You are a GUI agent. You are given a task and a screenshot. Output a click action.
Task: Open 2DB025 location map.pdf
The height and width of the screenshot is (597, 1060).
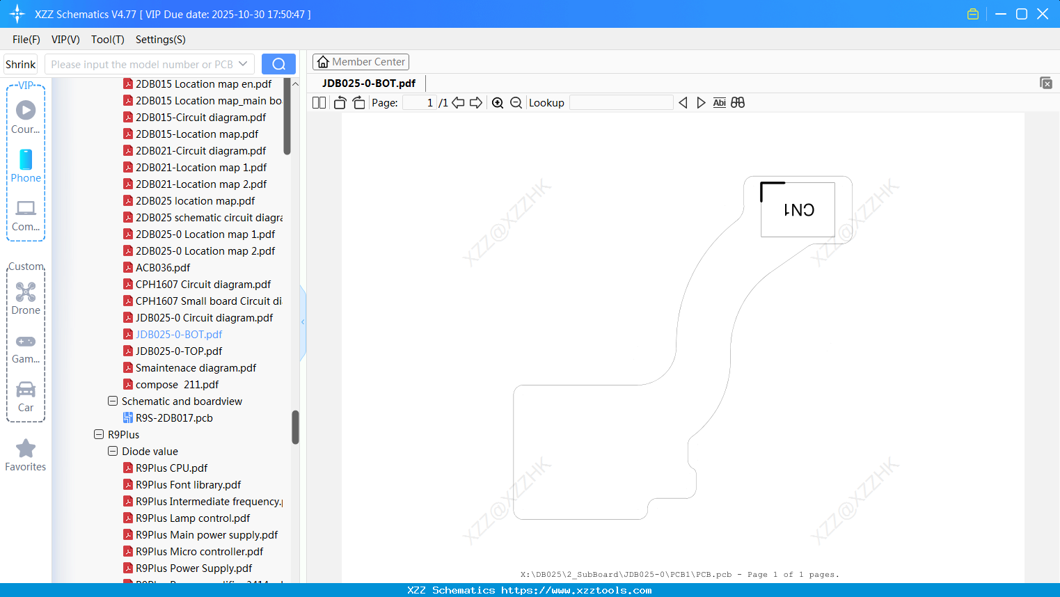(195, 201)
